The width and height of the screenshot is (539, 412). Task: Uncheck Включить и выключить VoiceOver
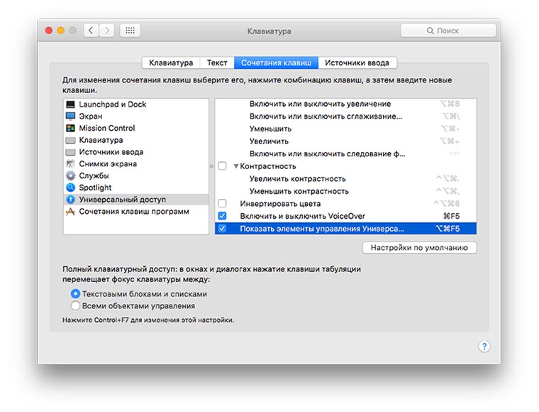click(223, 216)
